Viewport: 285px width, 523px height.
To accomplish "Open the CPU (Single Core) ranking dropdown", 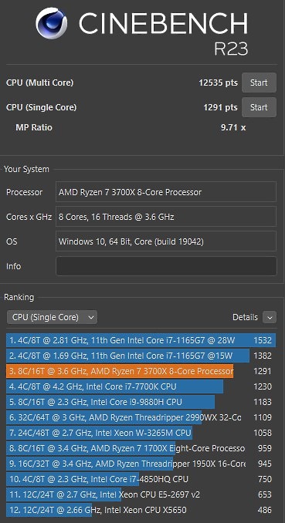I will coord(52,317).
